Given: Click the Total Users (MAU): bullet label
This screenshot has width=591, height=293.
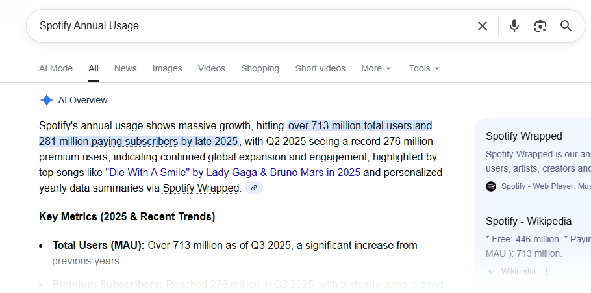Looking at the screenshot, I should click(98, 246).
